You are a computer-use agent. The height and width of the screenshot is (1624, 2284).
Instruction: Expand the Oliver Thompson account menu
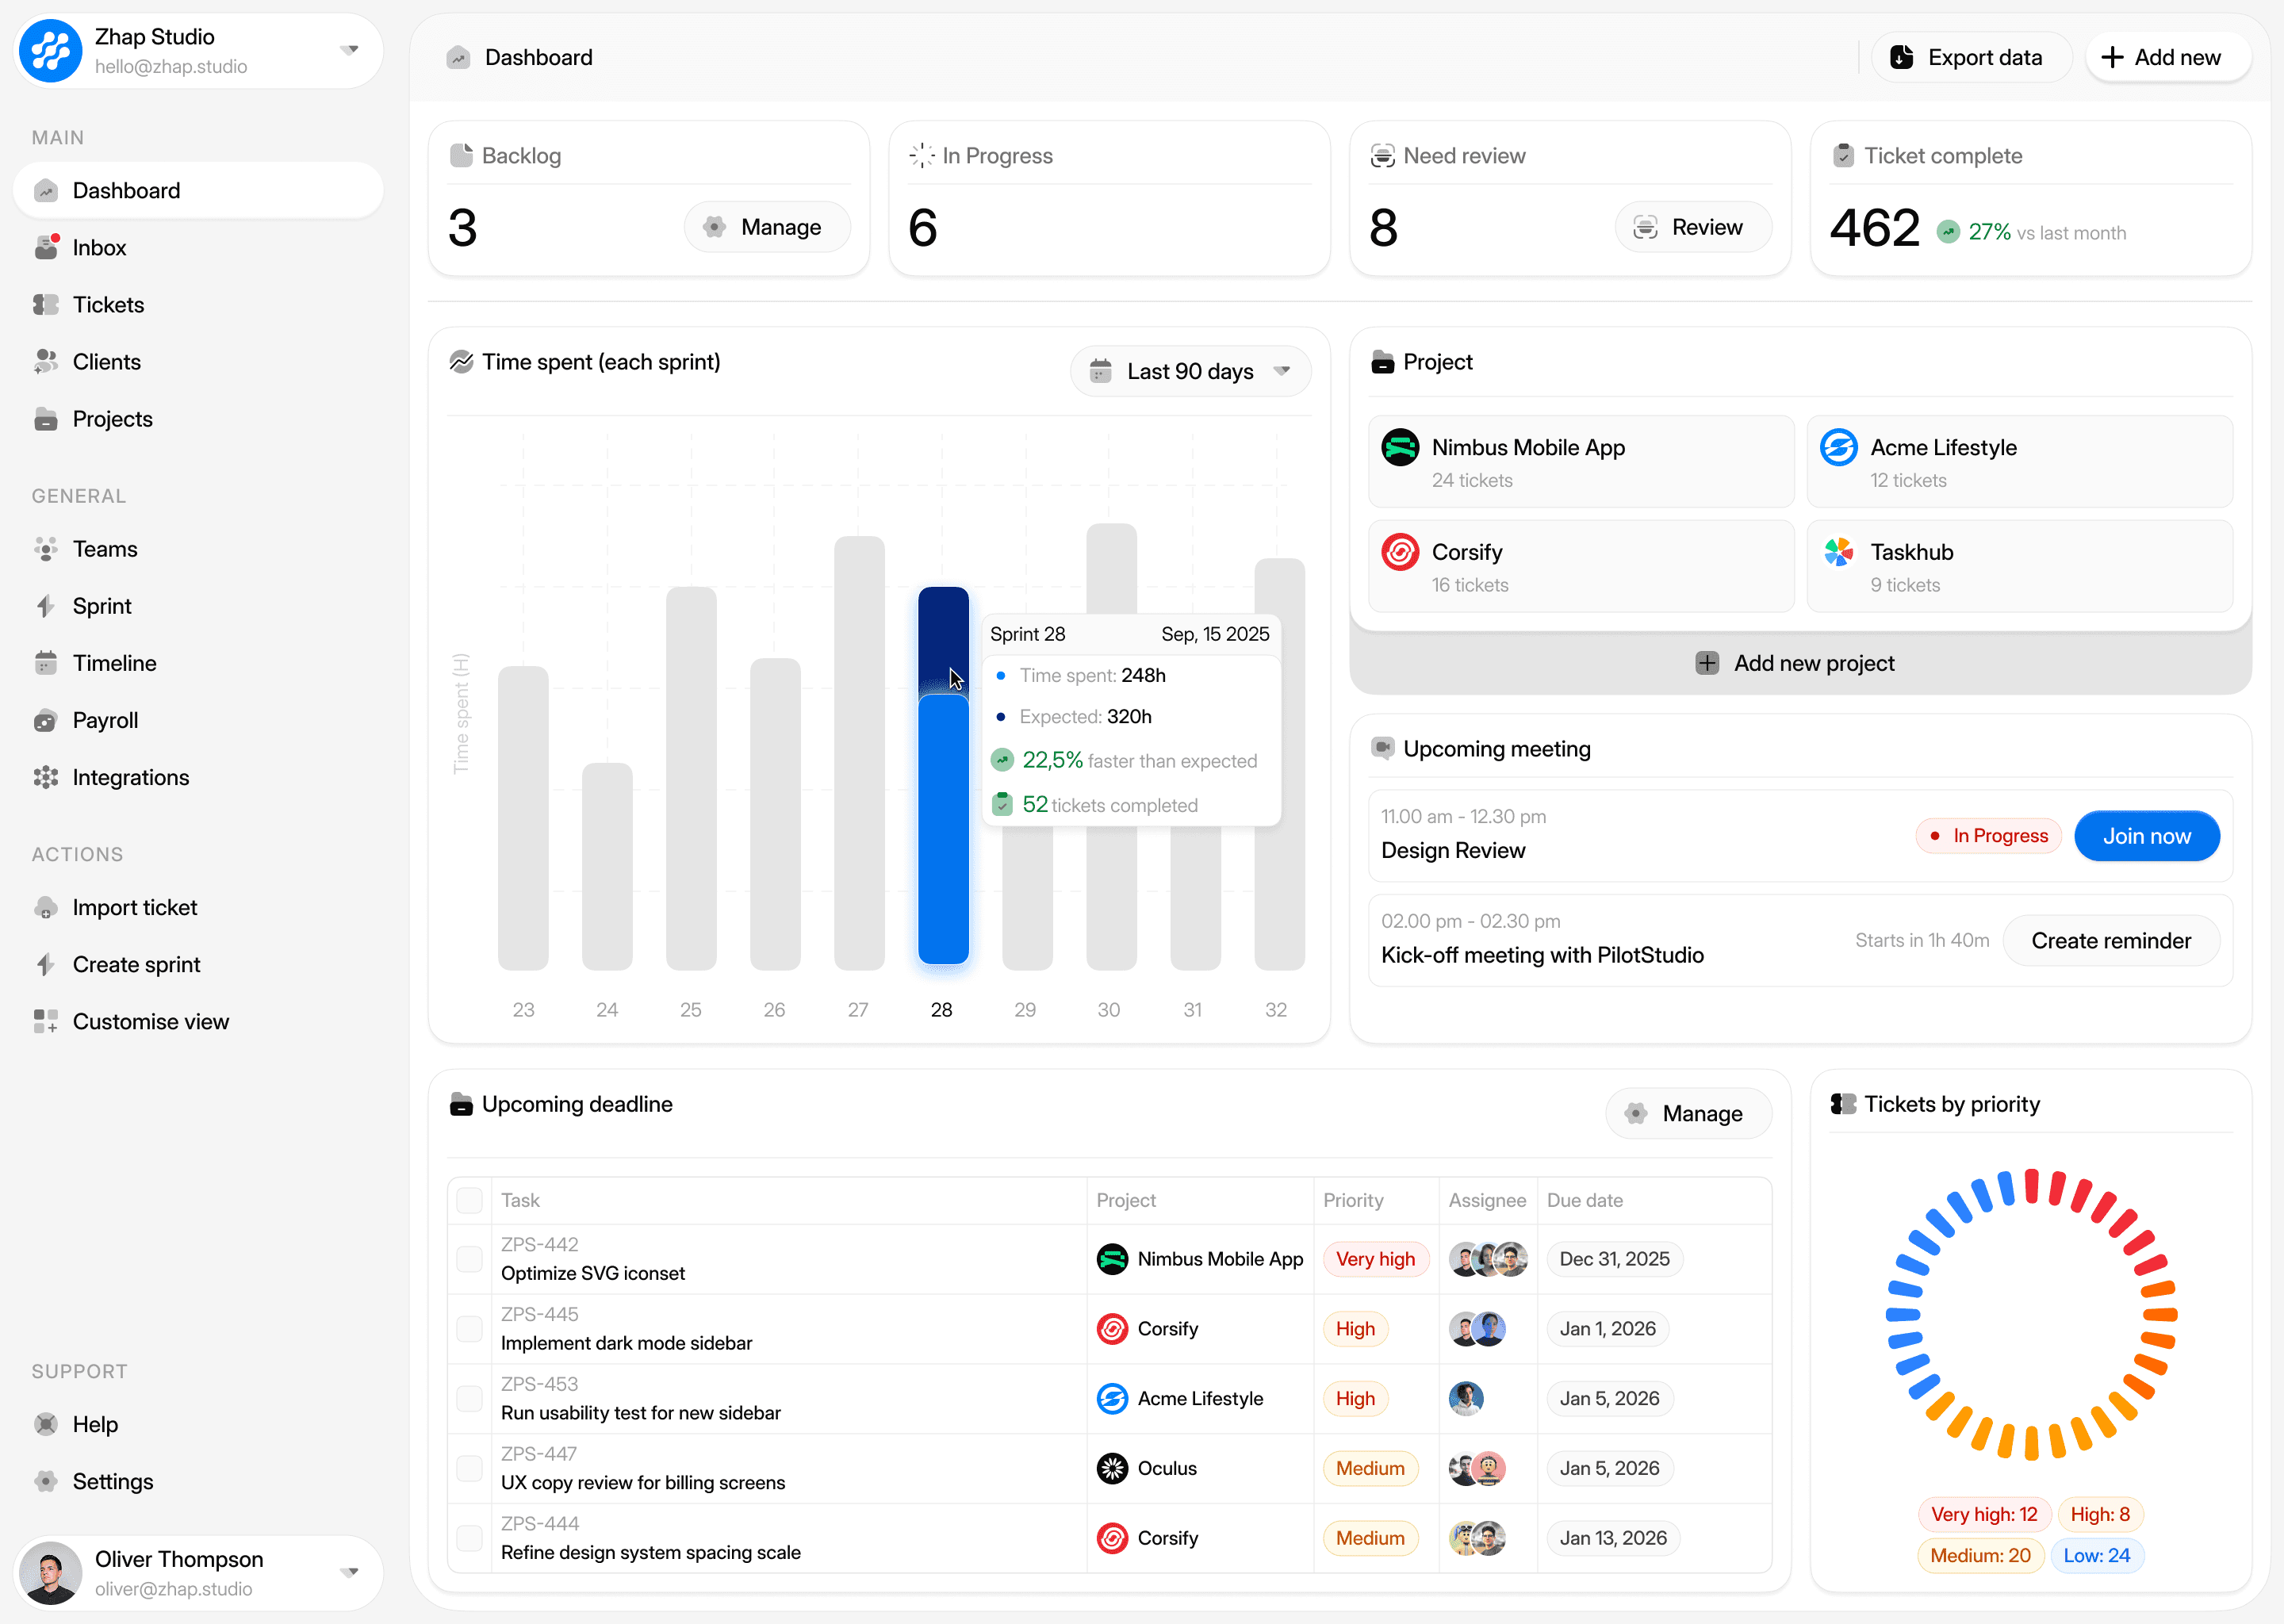349,1572
